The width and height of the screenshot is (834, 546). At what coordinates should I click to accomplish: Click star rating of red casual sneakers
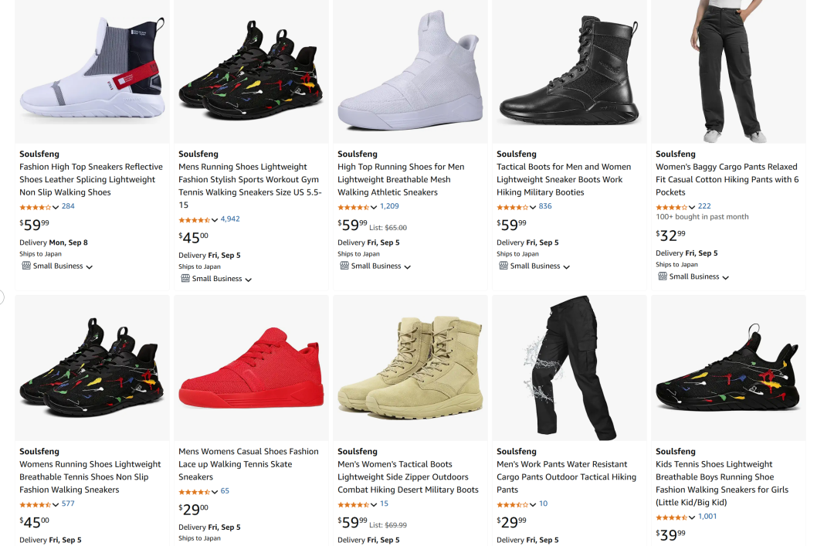pyautogui.click(x=194, y=492)
